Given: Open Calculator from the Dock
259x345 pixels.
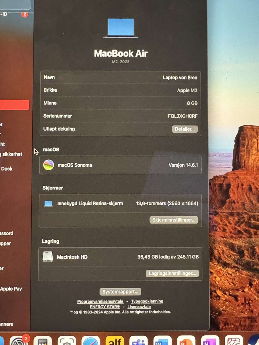Looking at the screenshot, I should point(43,341).
